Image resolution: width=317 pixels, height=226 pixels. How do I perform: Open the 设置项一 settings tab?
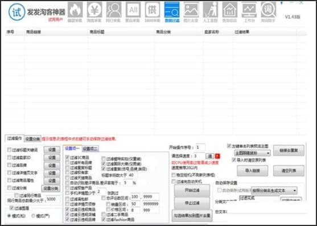pos(73,149)
